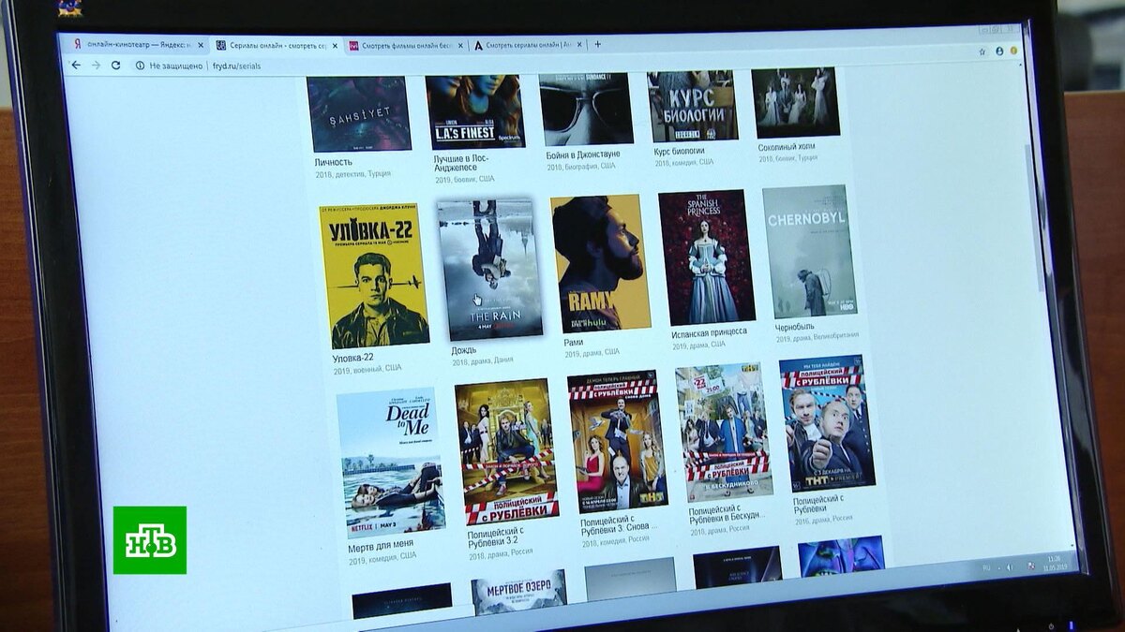1125x632 pixels.
Task: Open the Dead to Me poster
Action: point(391,462)
